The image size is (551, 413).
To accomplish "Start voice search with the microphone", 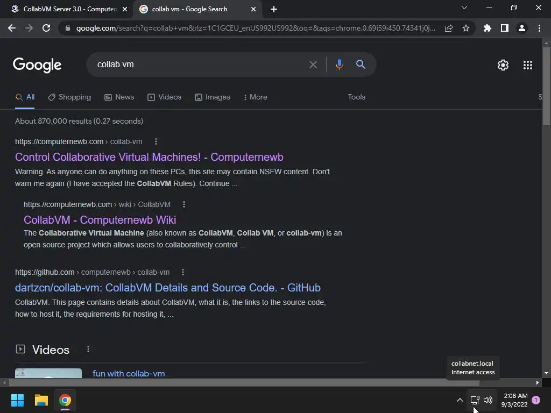I will pyautogui.click(x=339, y=65).
